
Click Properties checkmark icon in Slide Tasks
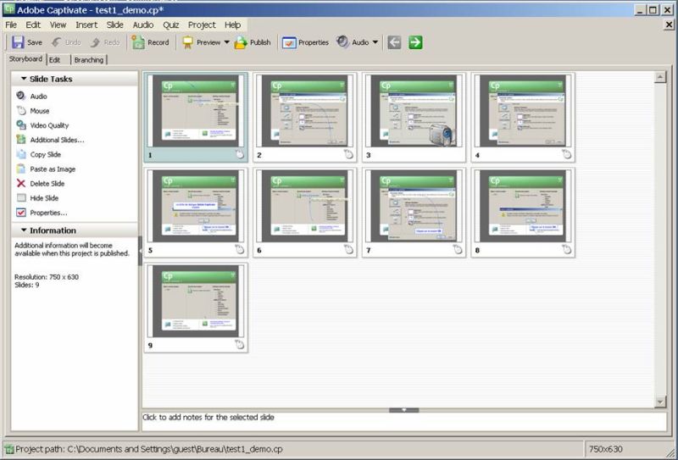[20, 213]
